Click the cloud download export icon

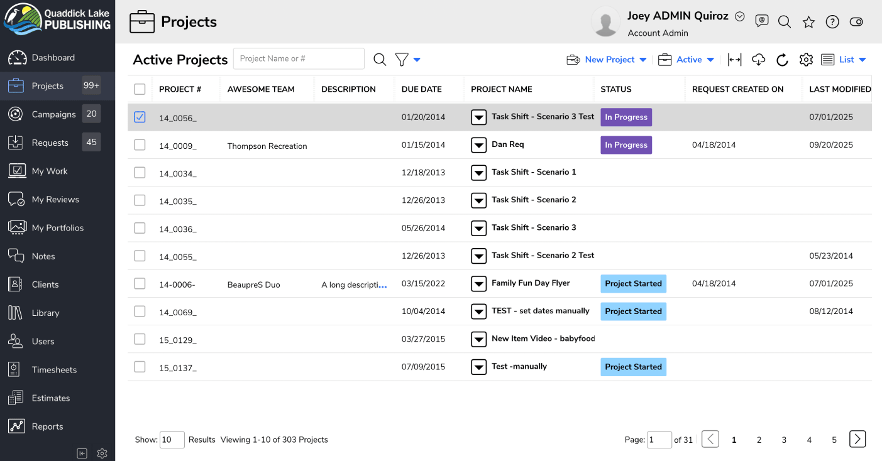tap(759, 60)
